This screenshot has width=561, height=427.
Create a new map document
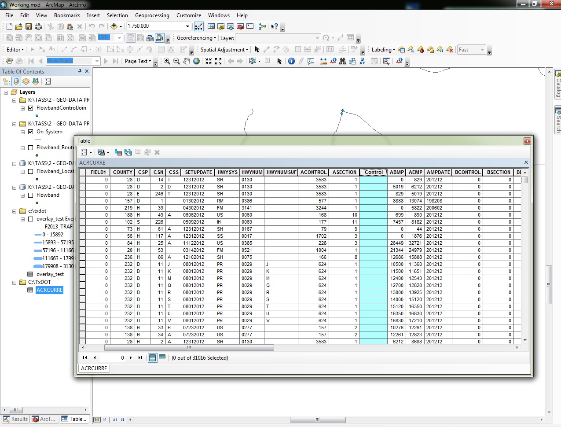(x=9, y=26)
